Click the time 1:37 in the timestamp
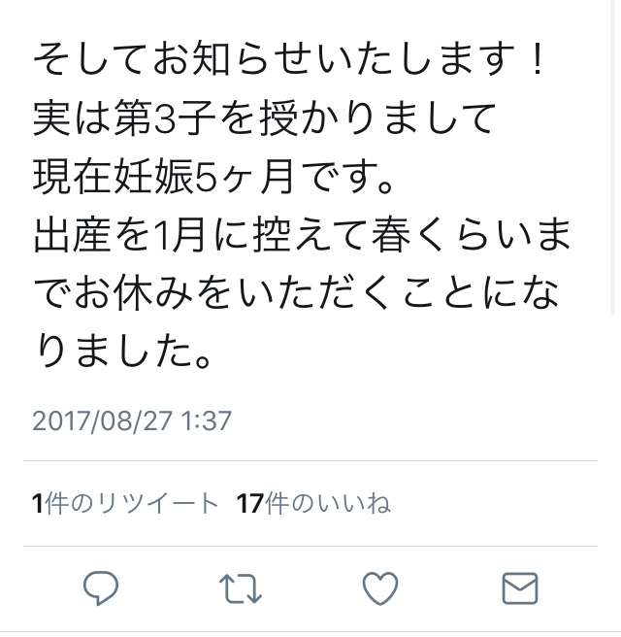Screen dimensions: 621x637 point(206,420)
